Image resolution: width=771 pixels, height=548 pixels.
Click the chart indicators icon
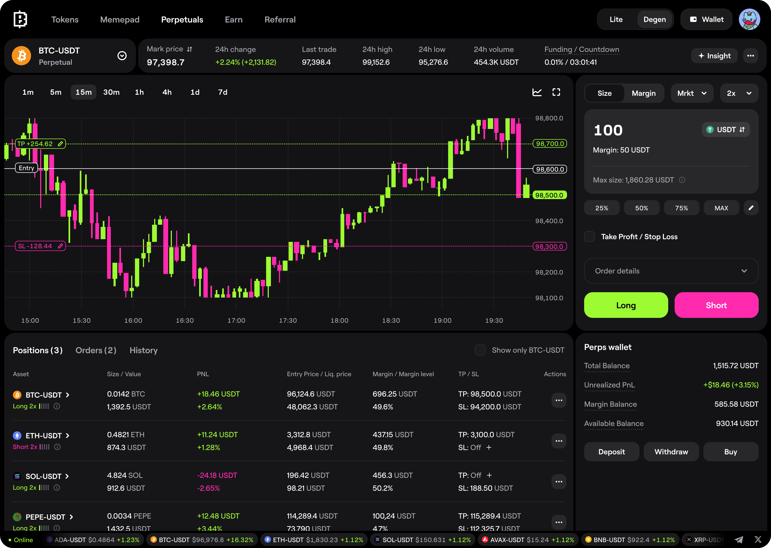pos(537,92)
